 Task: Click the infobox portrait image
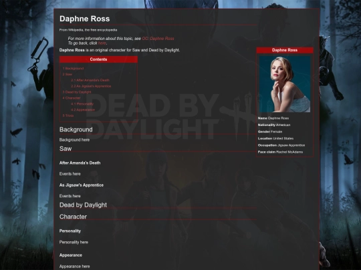pos(285,84)
